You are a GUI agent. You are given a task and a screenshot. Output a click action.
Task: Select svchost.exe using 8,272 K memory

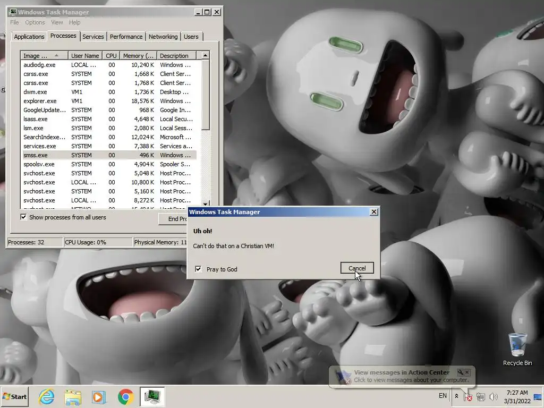coord(109,200)
